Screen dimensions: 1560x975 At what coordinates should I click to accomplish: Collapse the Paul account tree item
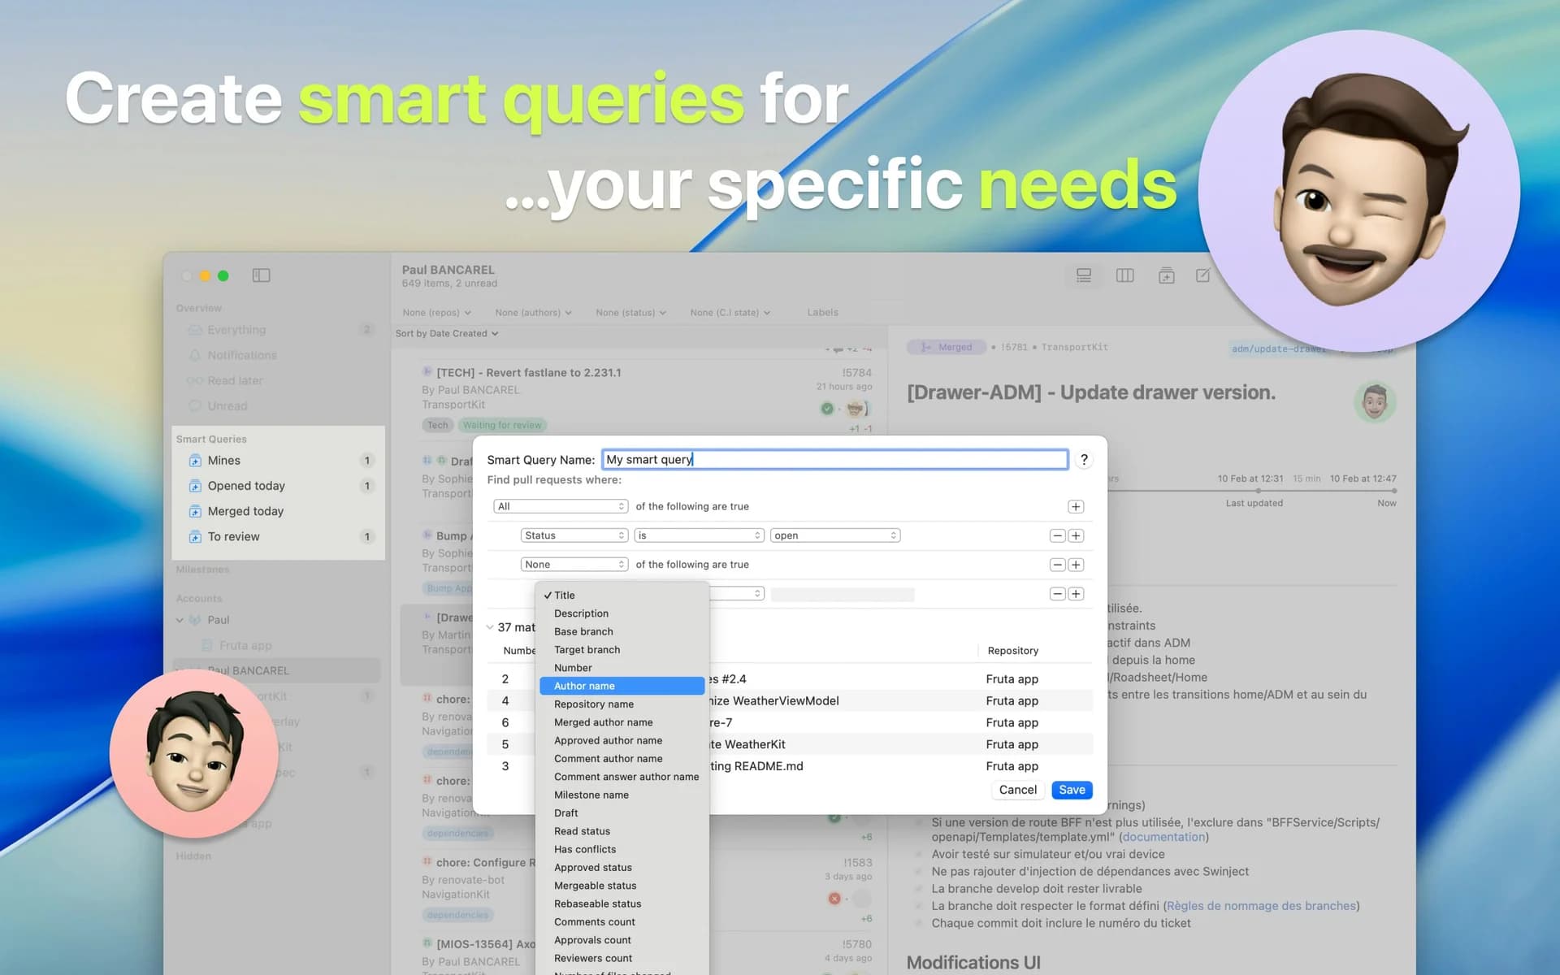[180, 620]
